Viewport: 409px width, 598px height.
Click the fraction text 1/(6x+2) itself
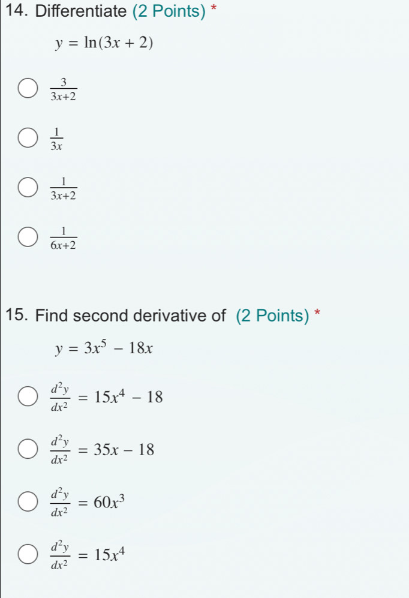pyautogui.click(x=64, y=239)
